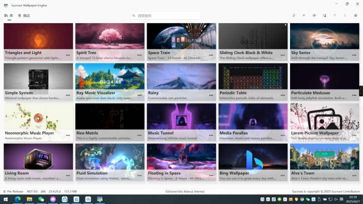Open more options for Living Room
The image size is (363, 204).
(x=68, y=175)
